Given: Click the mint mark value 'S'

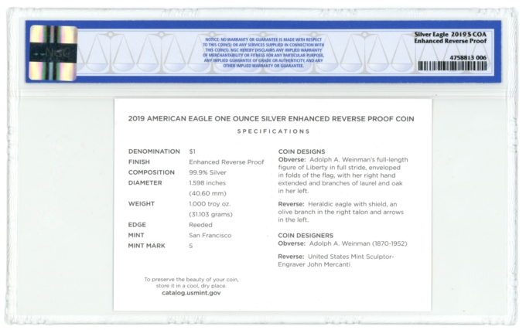Looking at the screenshot, I should [191, 246].
